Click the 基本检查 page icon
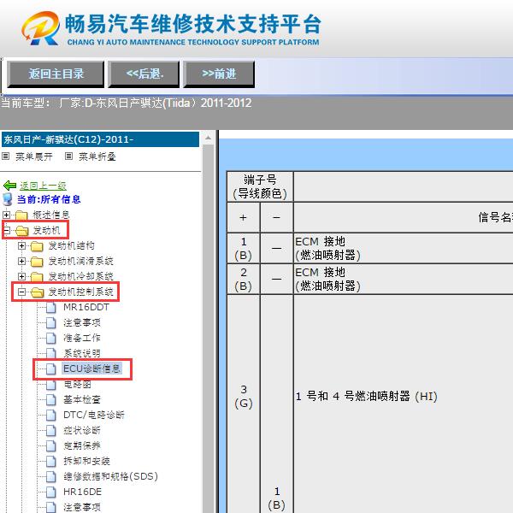513x513 pixels. pyautogui.click(x=50, y=400)
